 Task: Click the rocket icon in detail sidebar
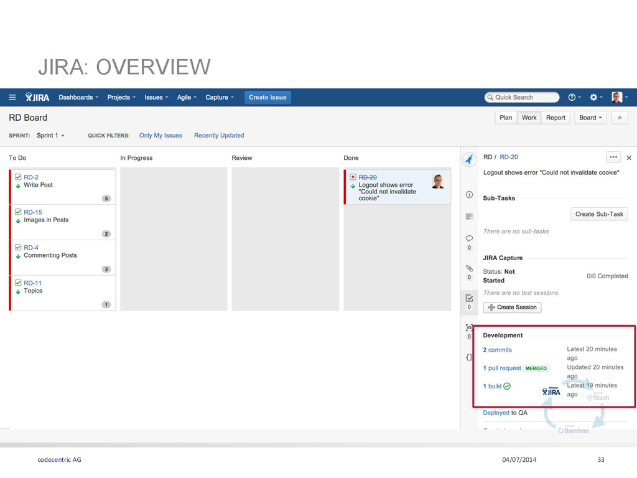click(469, 159)
